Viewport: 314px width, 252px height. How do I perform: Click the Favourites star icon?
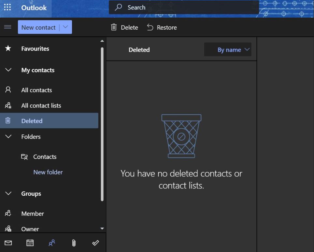8,48
